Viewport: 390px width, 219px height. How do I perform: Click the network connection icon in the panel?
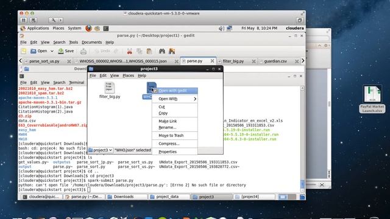click(229, 29)
